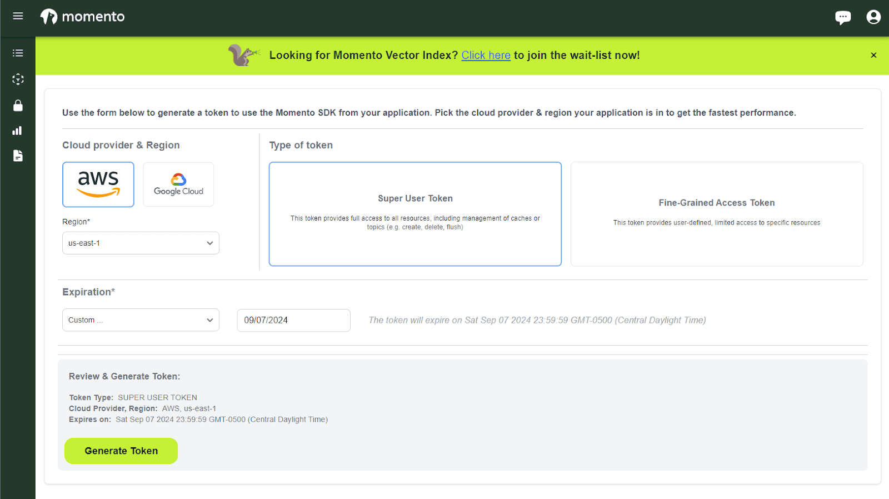Open the lock icon in the sidebar

(x=18, y=105)
